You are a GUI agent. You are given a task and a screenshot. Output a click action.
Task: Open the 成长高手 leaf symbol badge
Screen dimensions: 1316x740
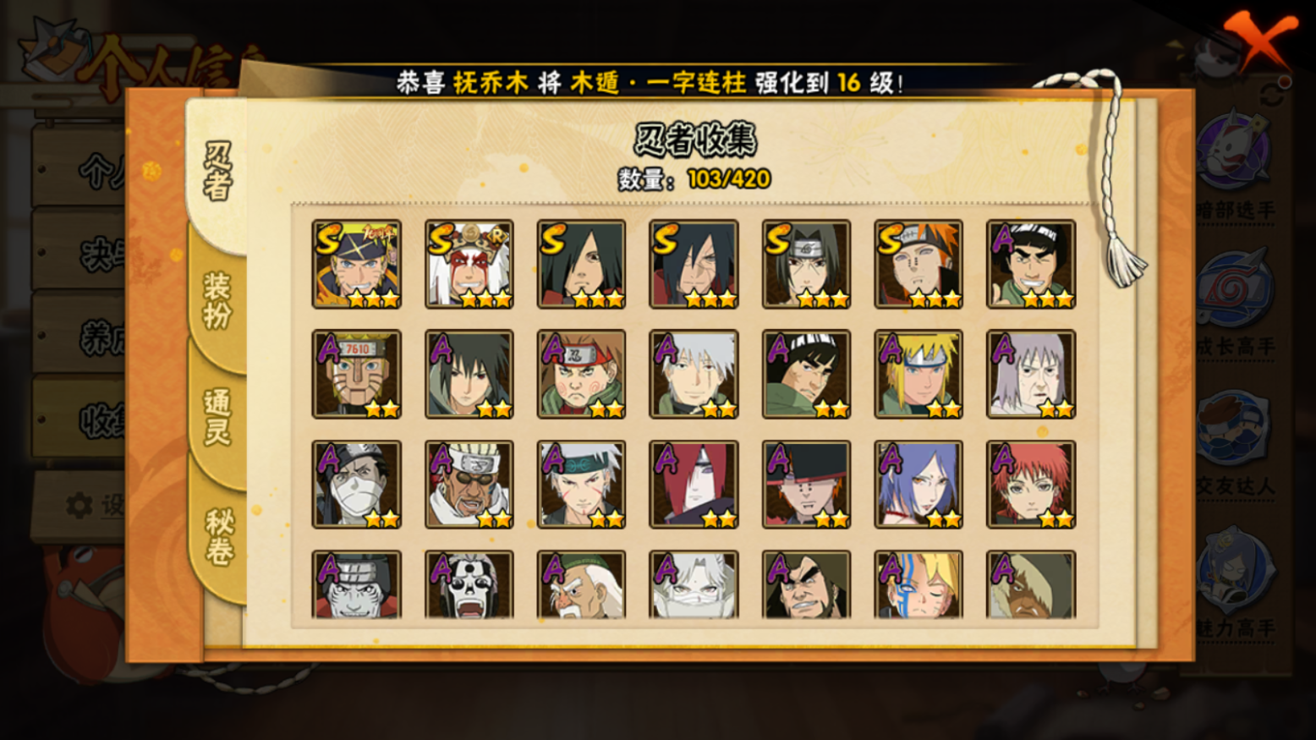pyautogui.click(x=1234, y=289)
